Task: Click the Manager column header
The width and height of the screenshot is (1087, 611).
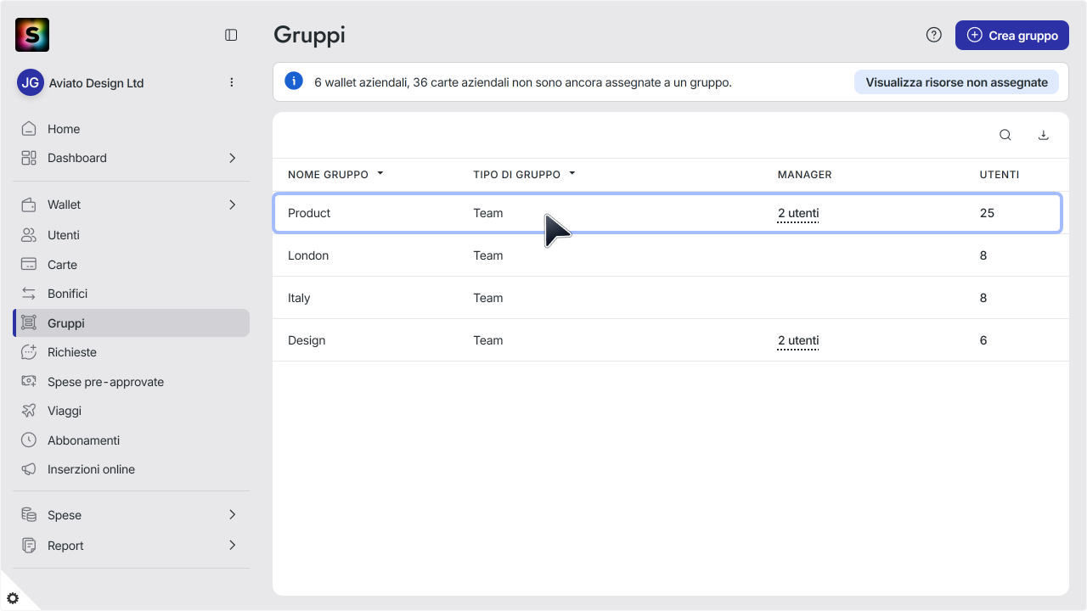Action: point(805,175)
